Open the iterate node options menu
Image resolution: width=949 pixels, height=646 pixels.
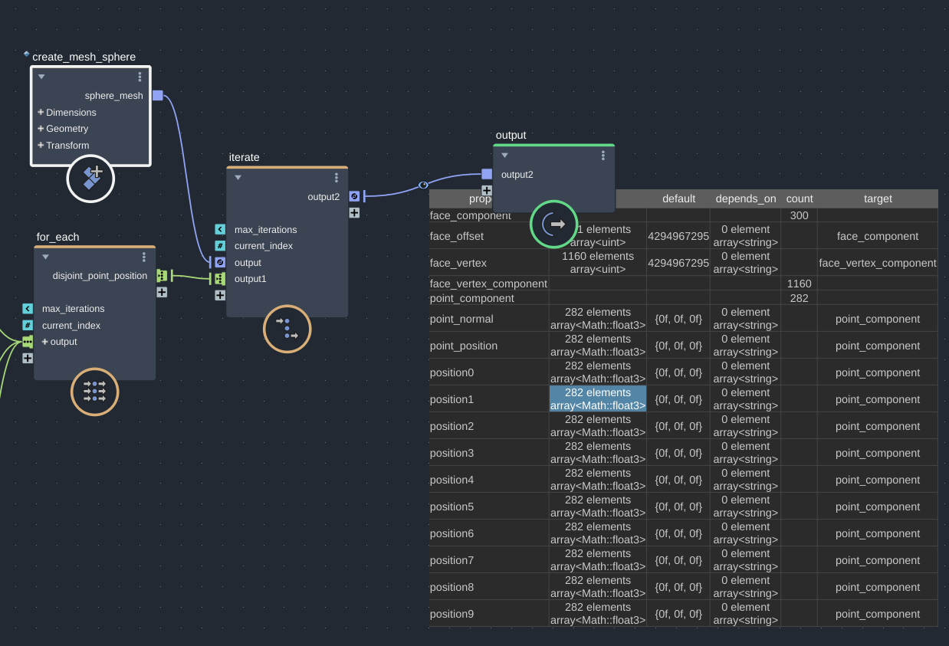337,177
